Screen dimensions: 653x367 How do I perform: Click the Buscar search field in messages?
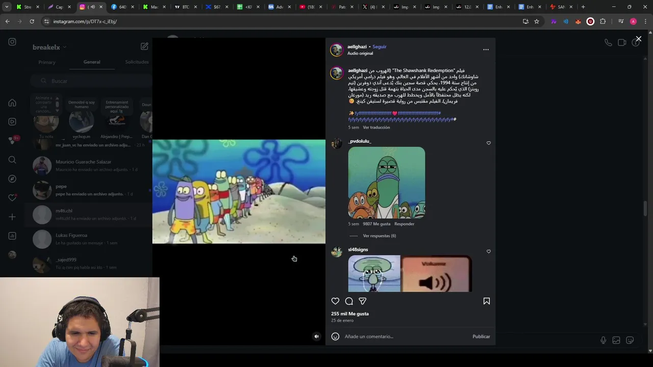click(91, 81)
